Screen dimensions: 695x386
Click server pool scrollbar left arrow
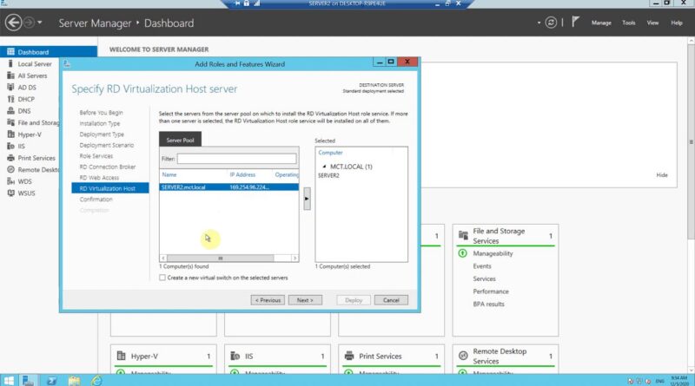click(x=163, y=258)
